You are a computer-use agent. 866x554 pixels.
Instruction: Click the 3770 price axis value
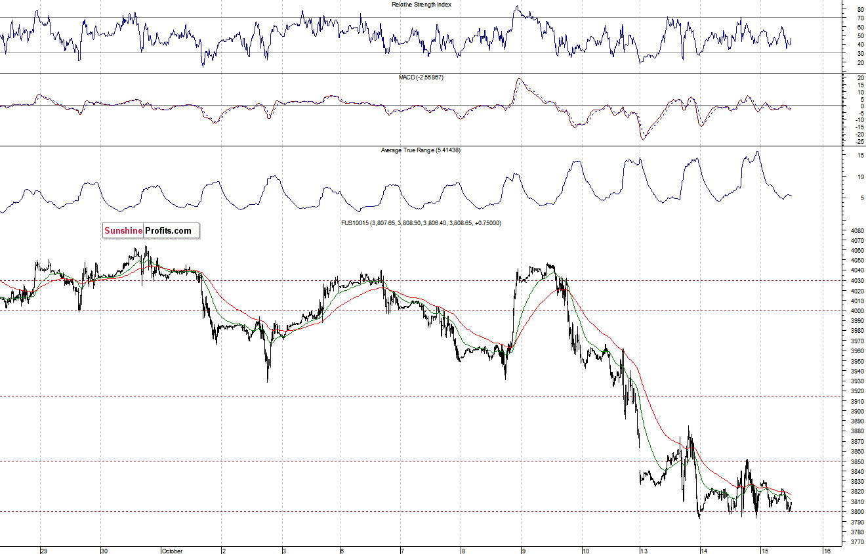(856, 542)
